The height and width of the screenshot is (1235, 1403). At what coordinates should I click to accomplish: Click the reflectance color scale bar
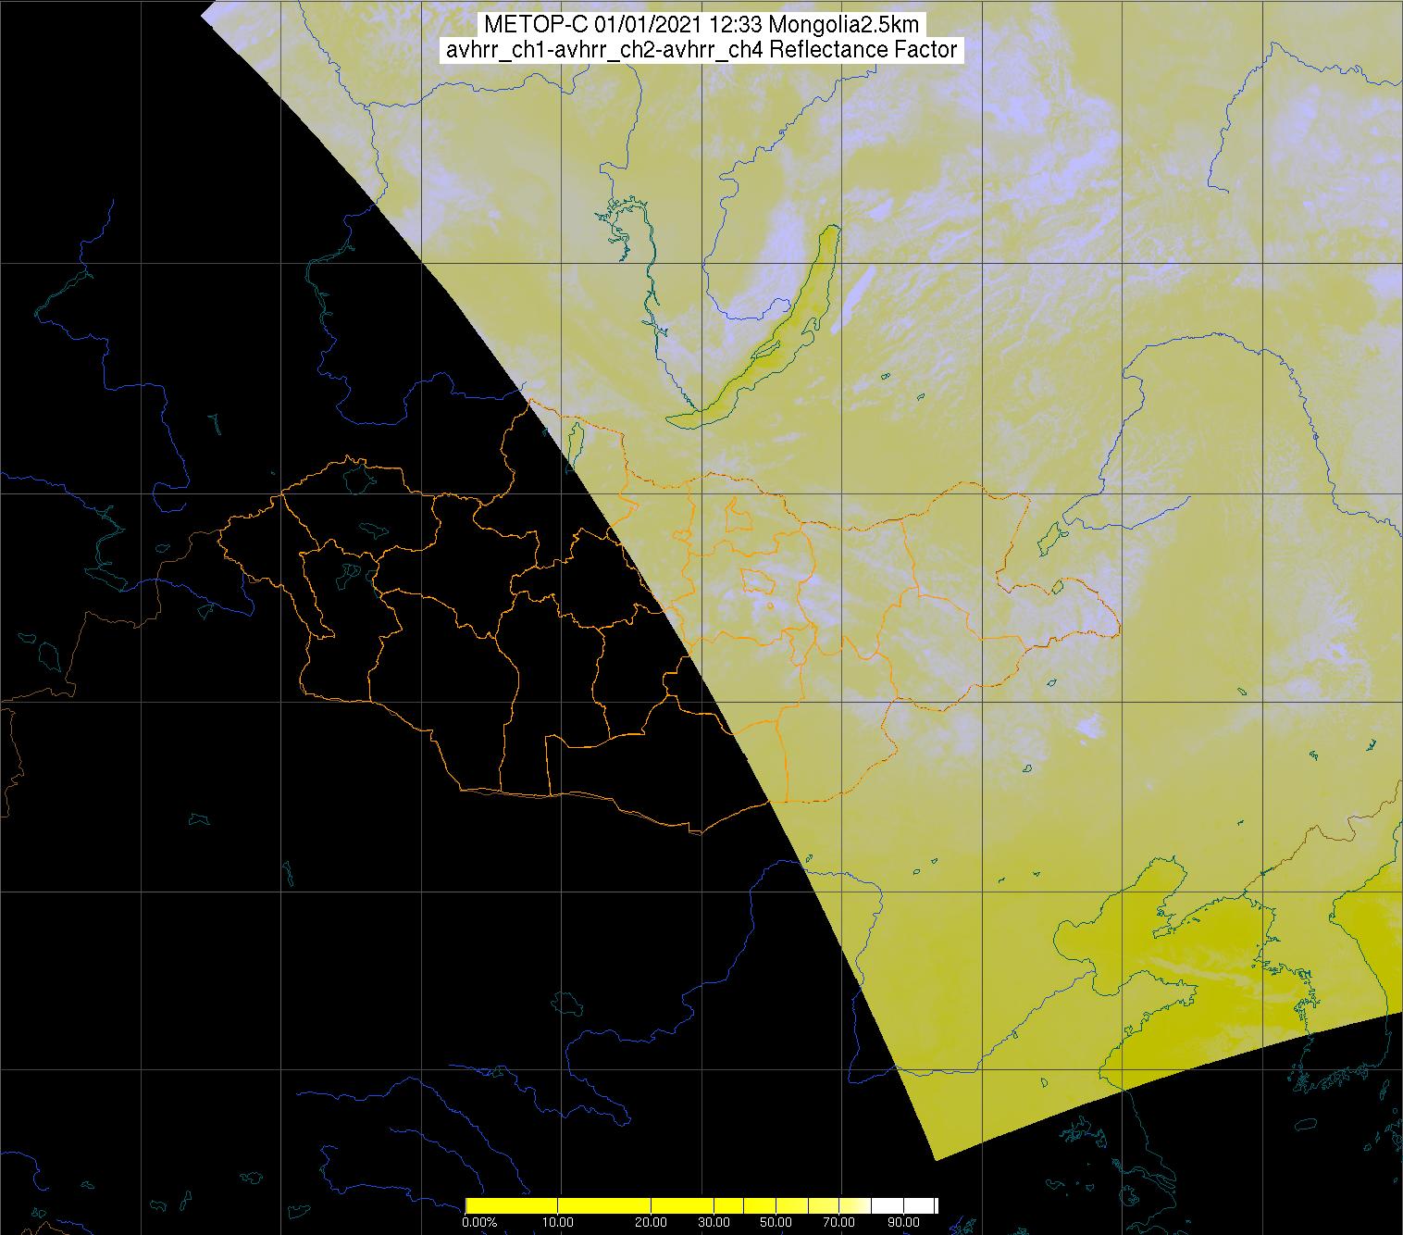[701, 1205]
